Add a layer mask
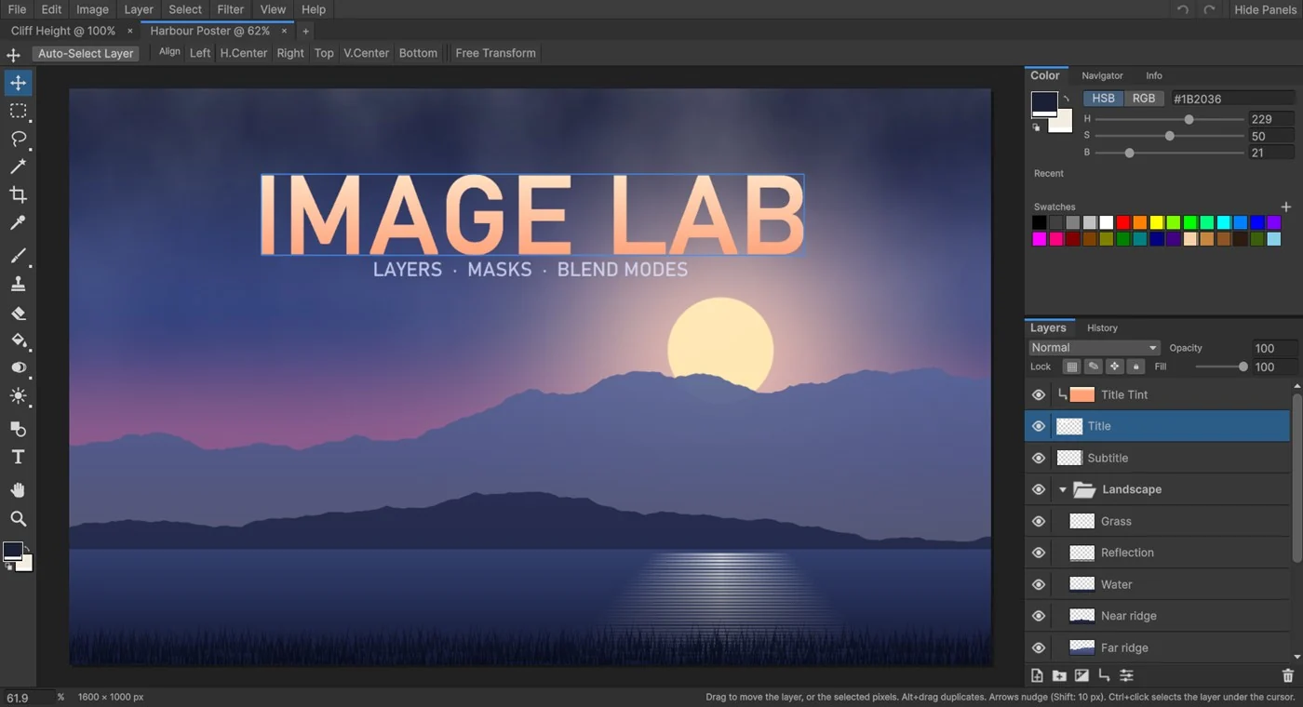1303x707 pixels. click(1081, 675)
